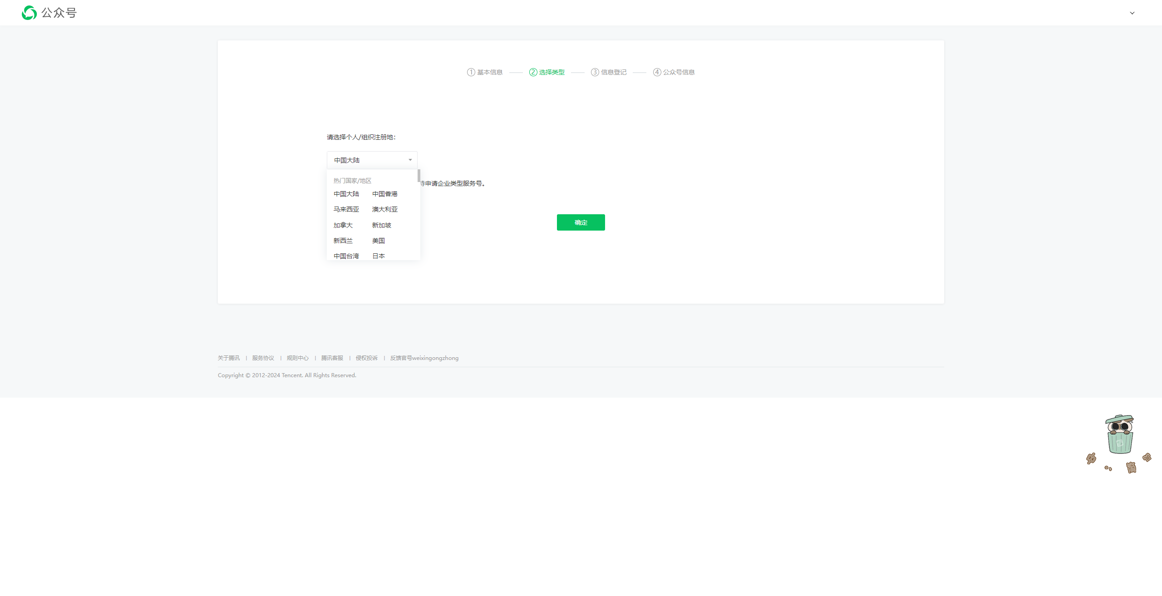Click step 1 基本信息 circle icon

pos(471,72)
